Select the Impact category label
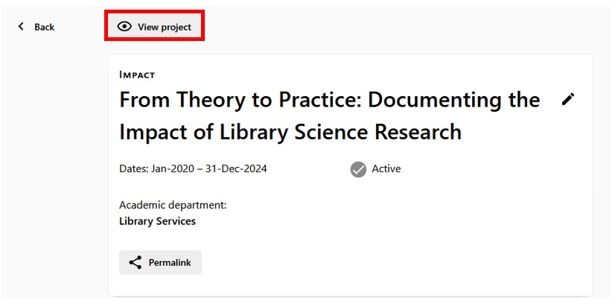 point(137,75)
